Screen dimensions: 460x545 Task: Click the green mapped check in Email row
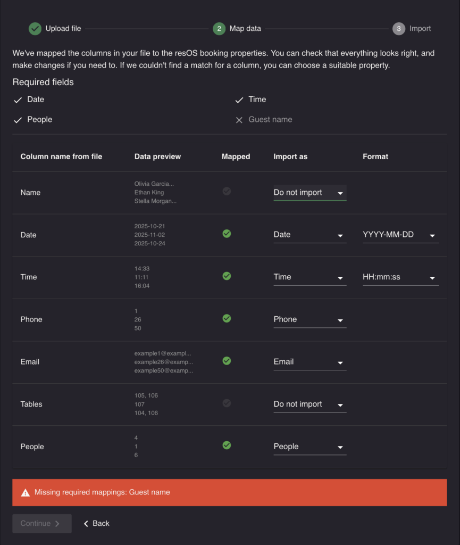227,361
